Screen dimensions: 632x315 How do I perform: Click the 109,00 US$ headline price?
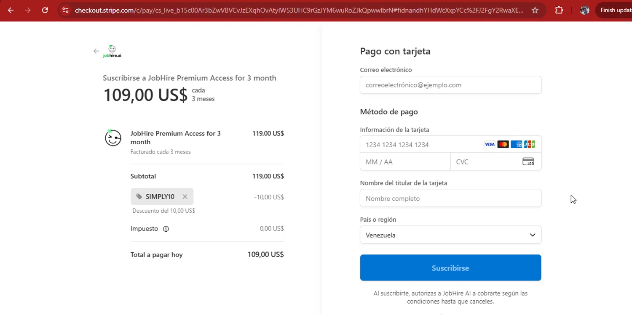point(145,95)
